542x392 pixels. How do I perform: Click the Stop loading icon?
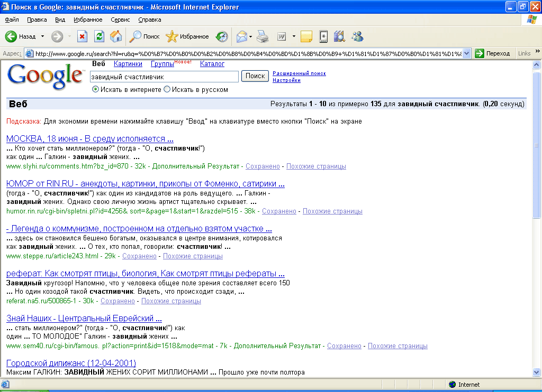(x=82, y=36)
